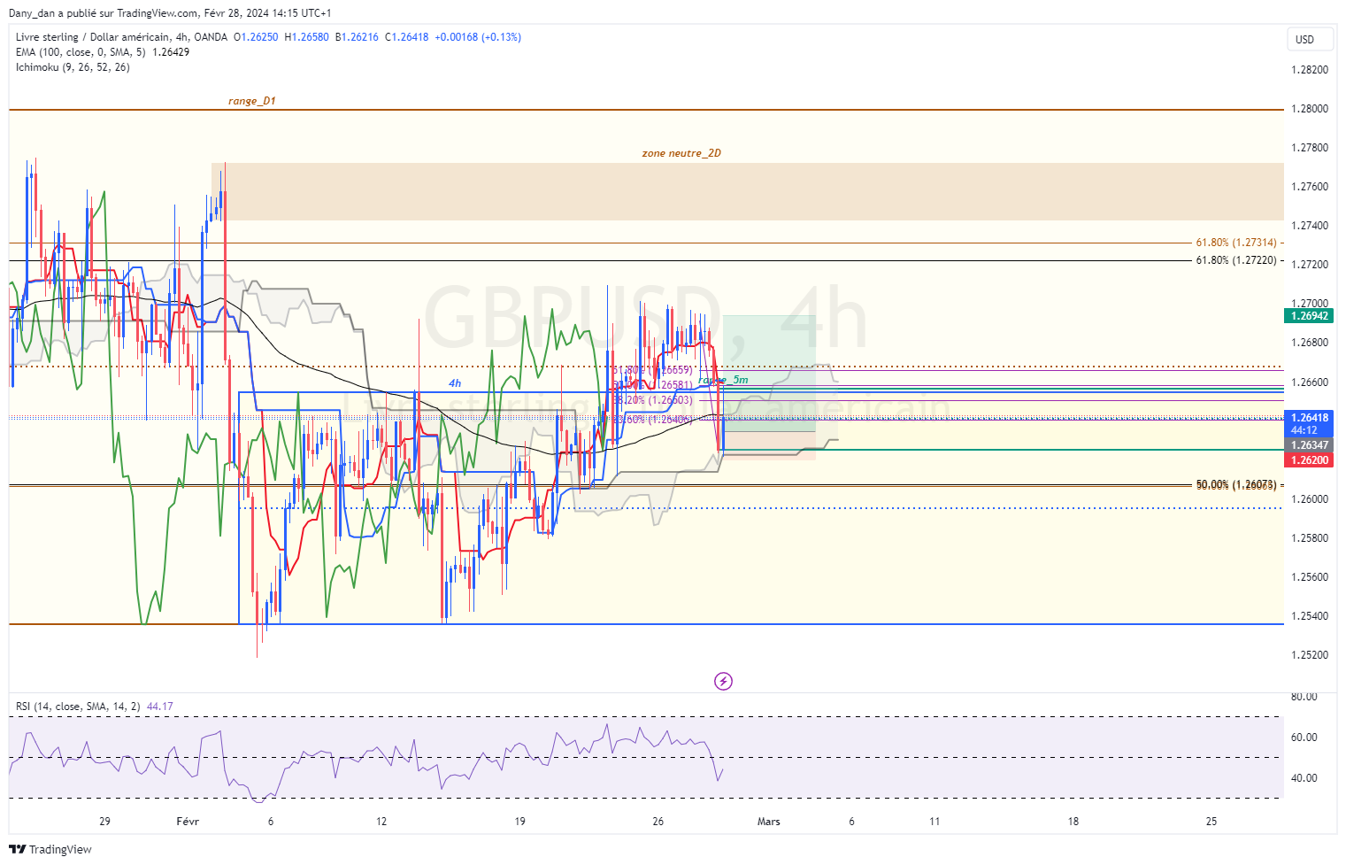Click the 1.26800 price axis label

coord(1310,343)
